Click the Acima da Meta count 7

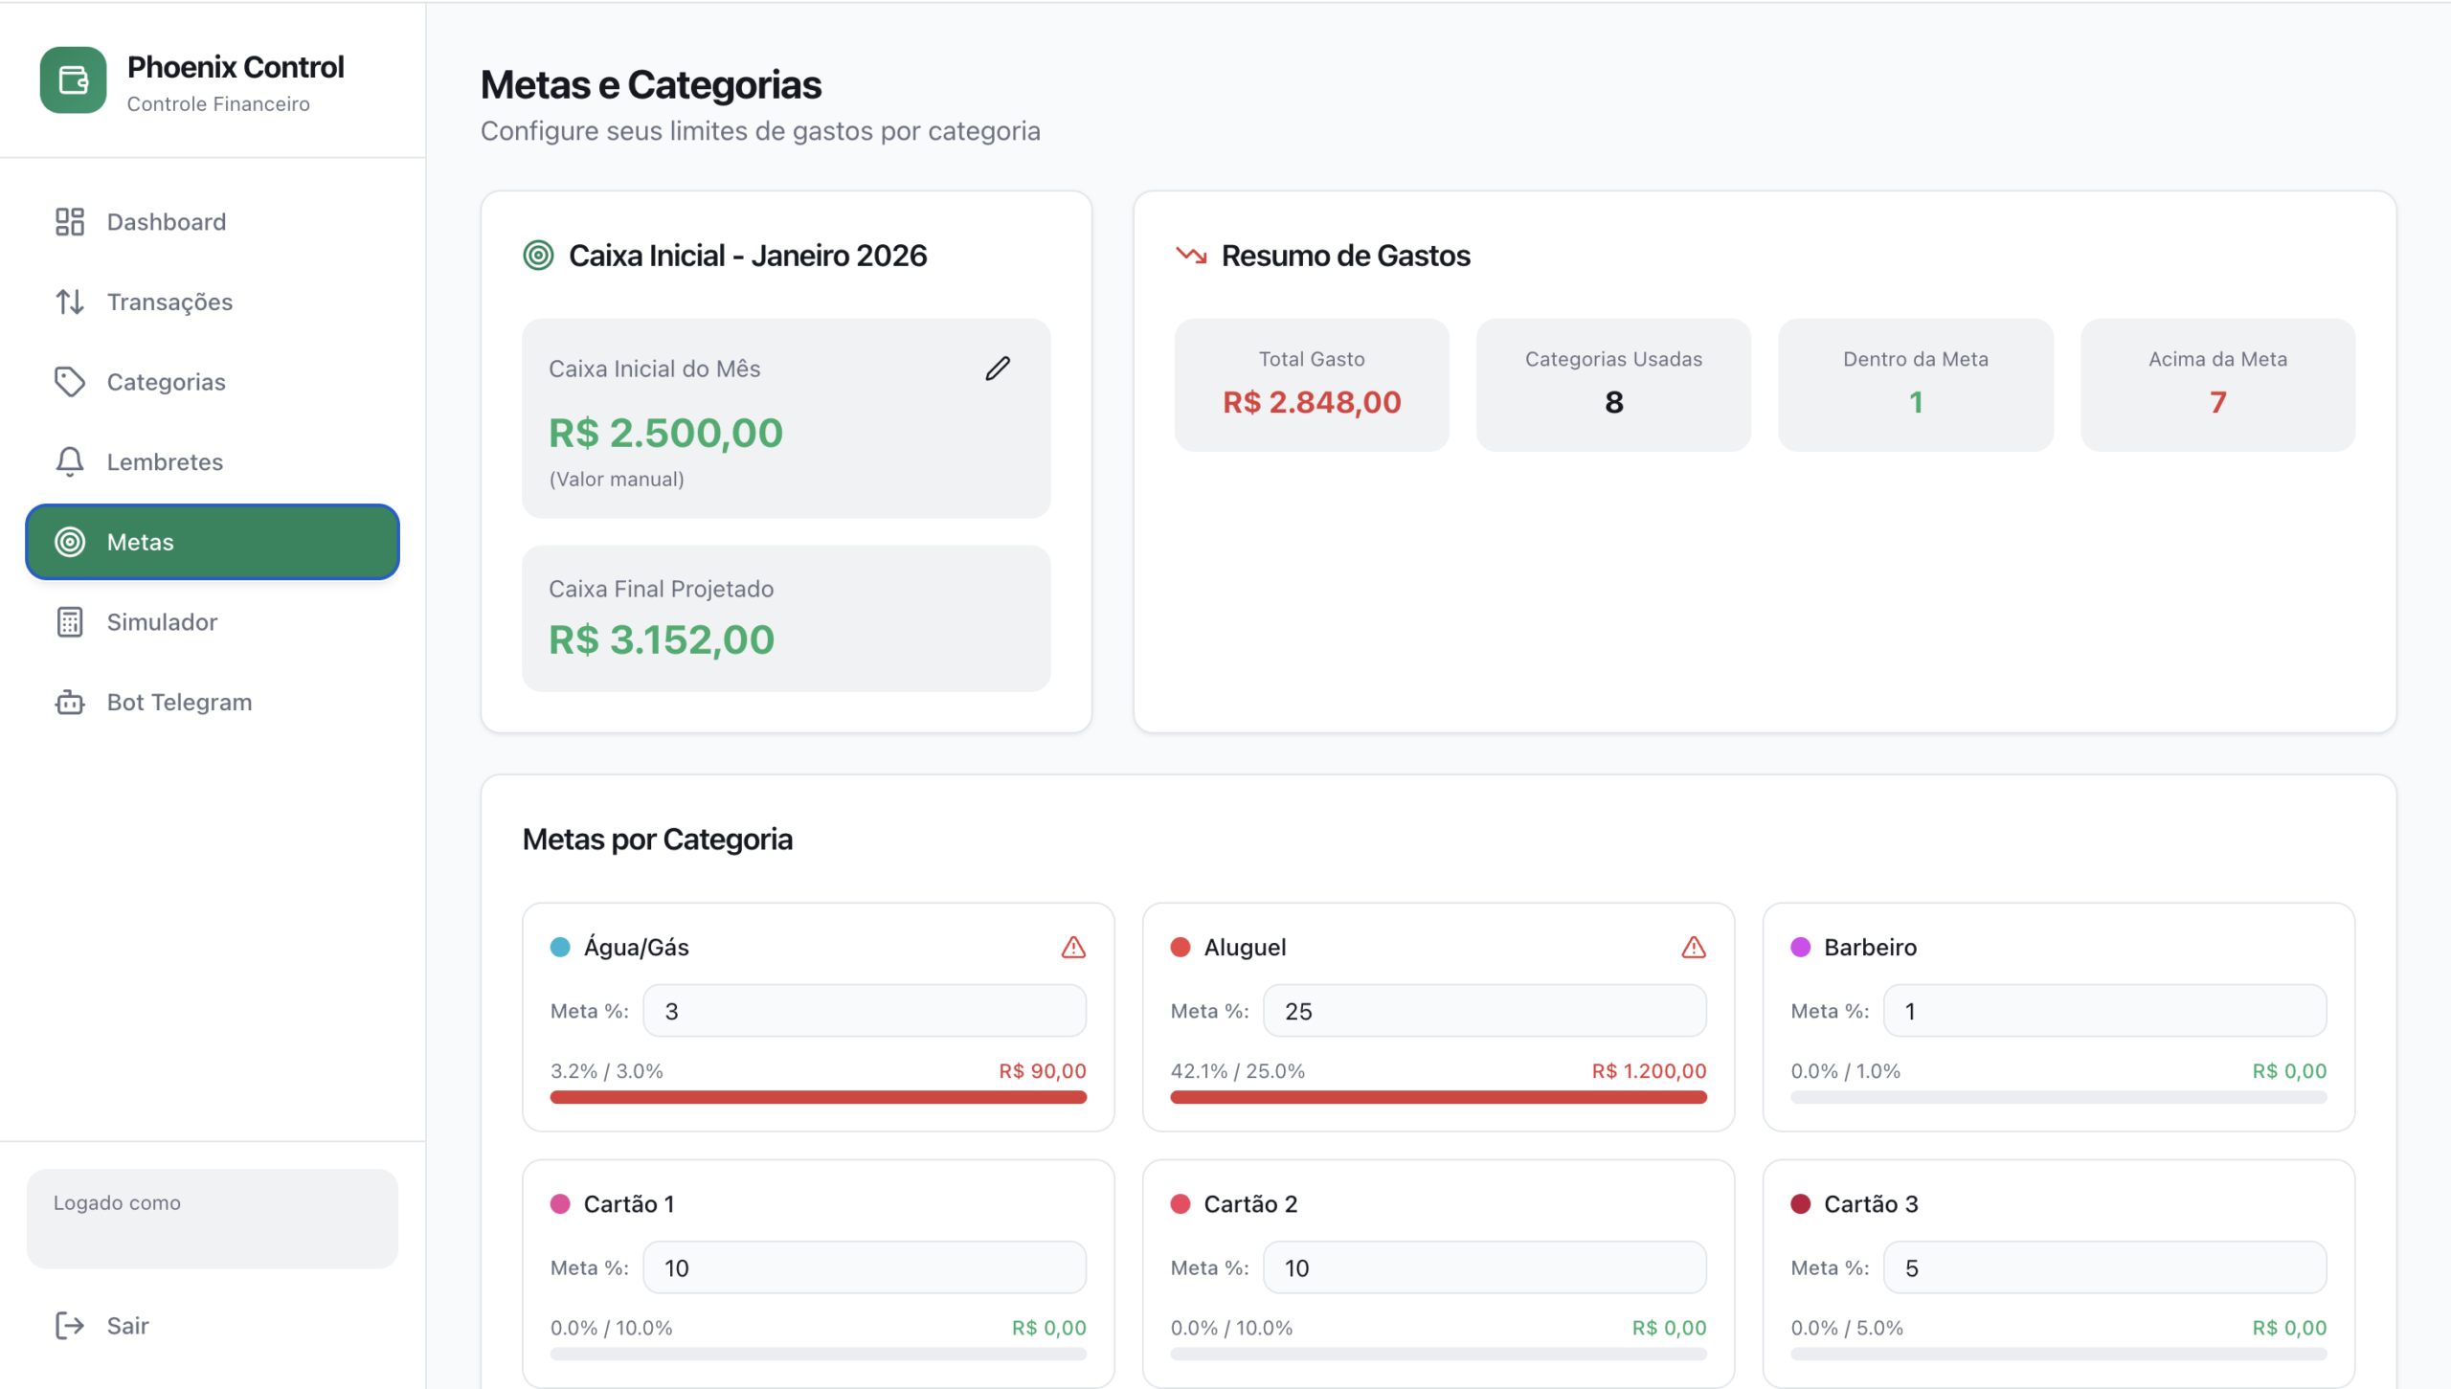pos(2217,403)
